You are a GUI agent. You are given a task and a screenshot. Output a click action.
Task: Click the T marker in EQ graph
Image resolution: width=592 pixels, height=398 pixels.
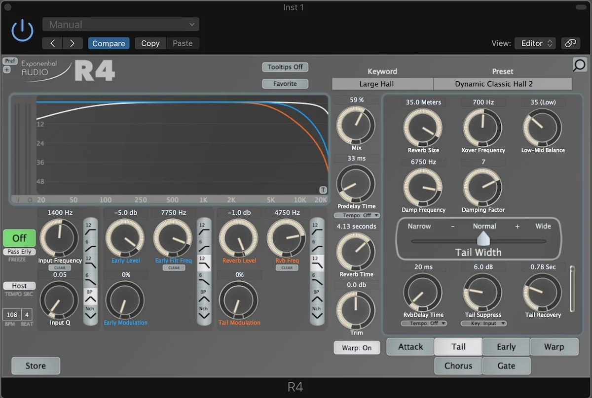(x=323, y=190)
